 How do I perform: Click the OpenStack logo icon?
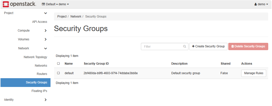pyautogui.click(x=6, y=4)
